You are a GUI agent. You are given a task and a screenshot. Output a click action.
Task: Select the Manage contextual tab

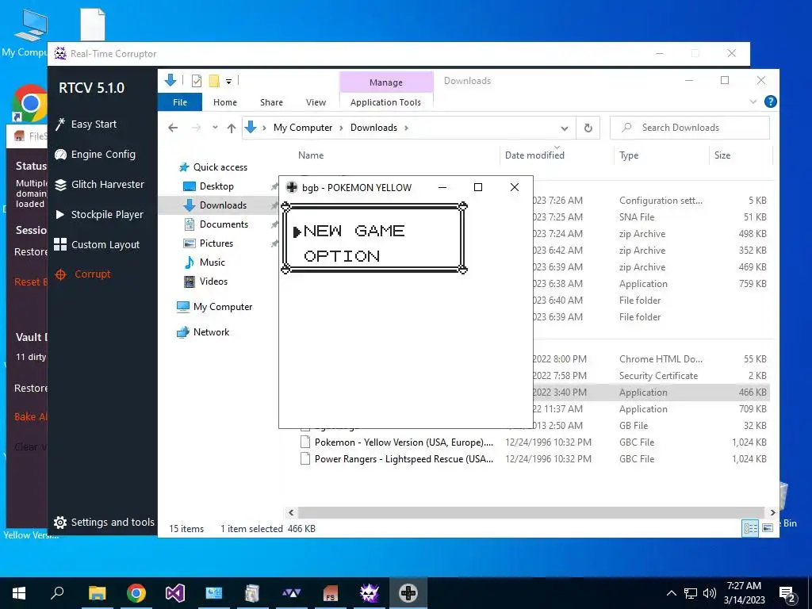click(x=386, y=82)
